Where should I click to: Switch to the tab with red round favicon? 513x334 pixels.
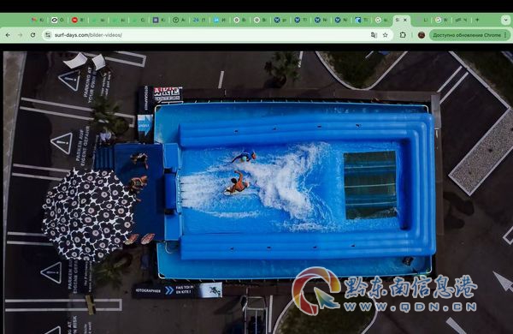pyautogui.click(x=78, y=20)
